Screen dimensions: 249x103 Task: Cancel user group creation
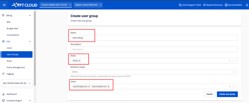(209, 94)
